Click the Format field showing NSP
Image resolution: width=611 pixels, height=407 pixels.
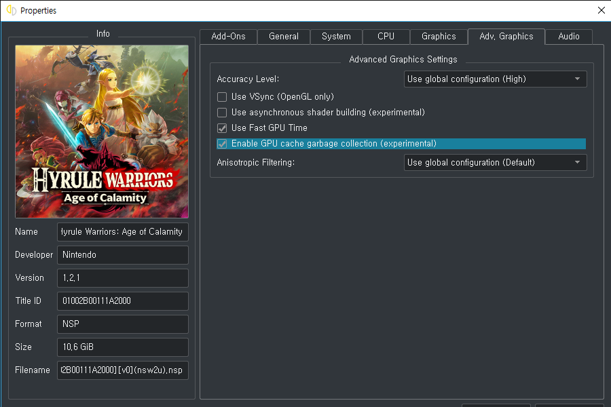(123, 324)
